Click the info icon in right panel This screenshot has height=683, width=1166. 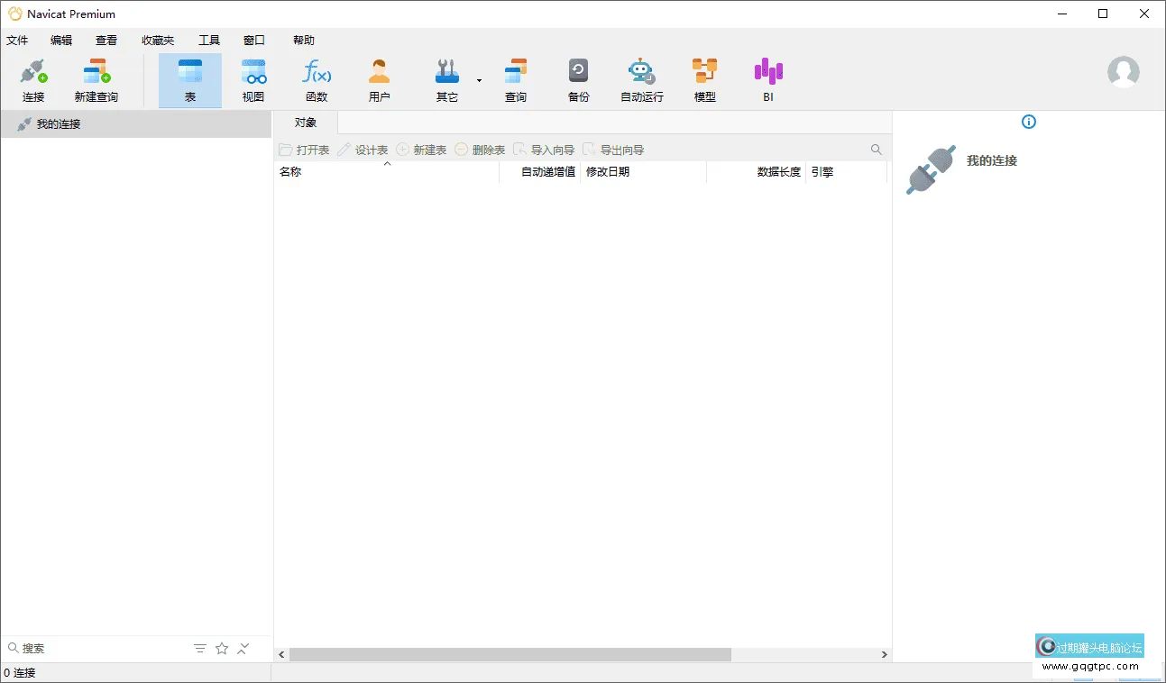[x=1028, y=122]
